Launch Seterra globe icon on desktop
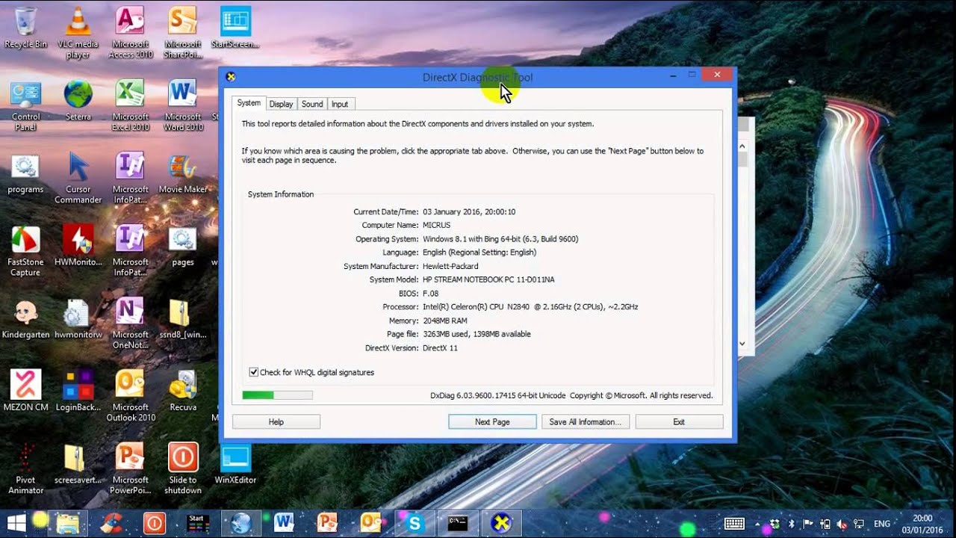The image size is (956, 538). click(78, 100)
